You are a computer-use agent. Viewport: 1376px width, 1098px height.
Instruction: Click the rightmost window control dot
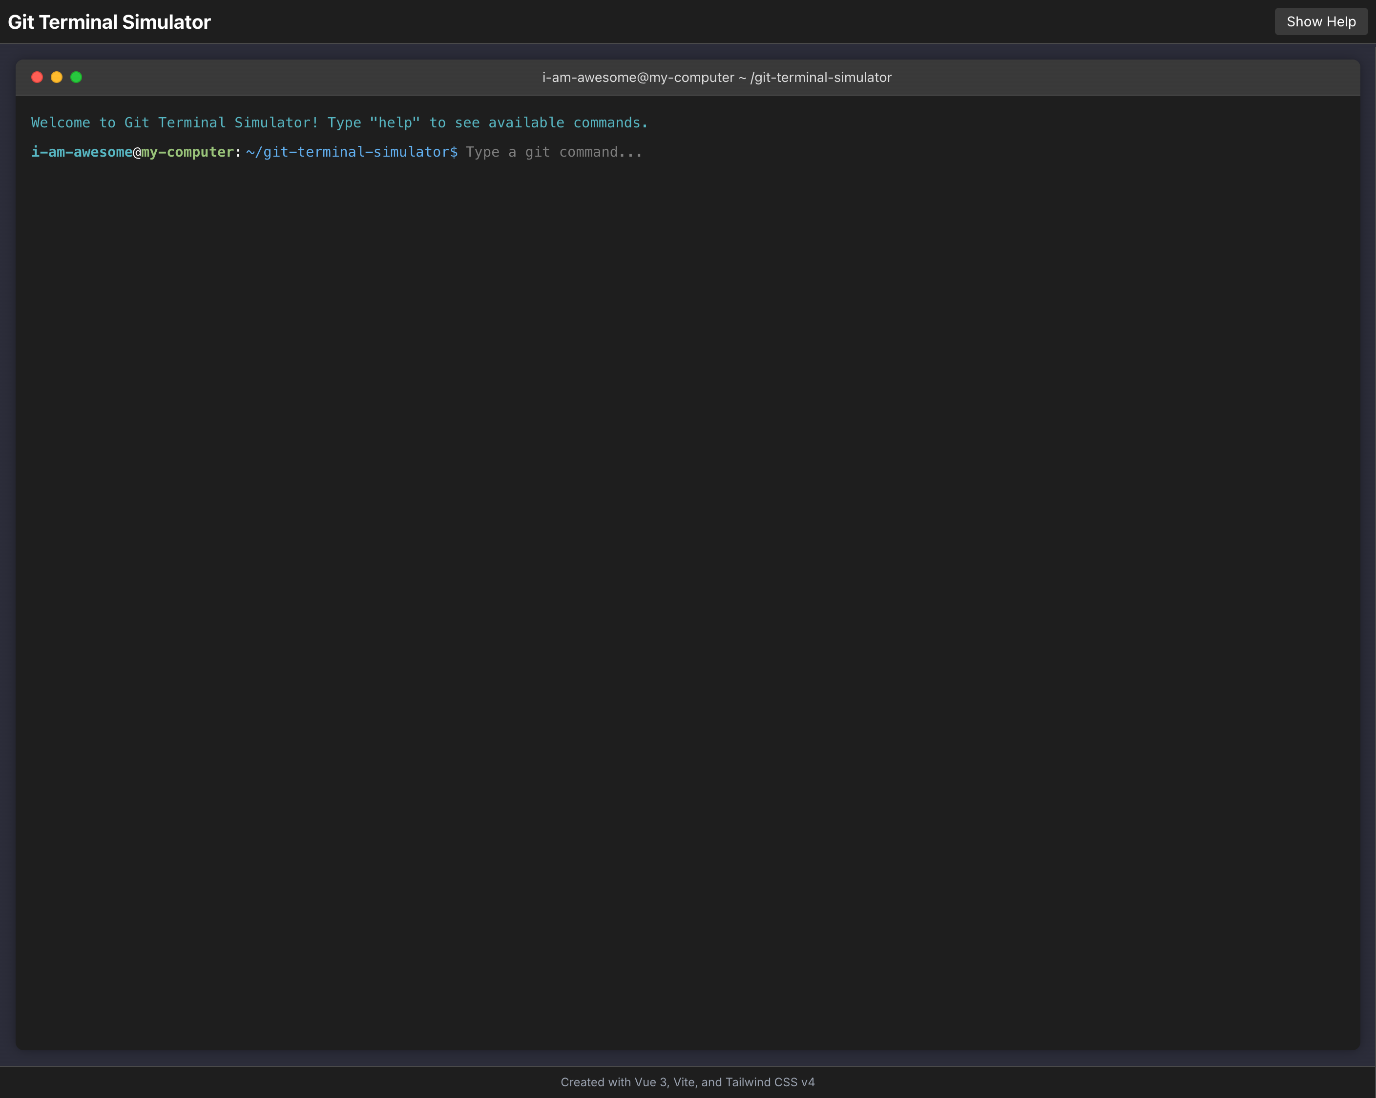76,77
